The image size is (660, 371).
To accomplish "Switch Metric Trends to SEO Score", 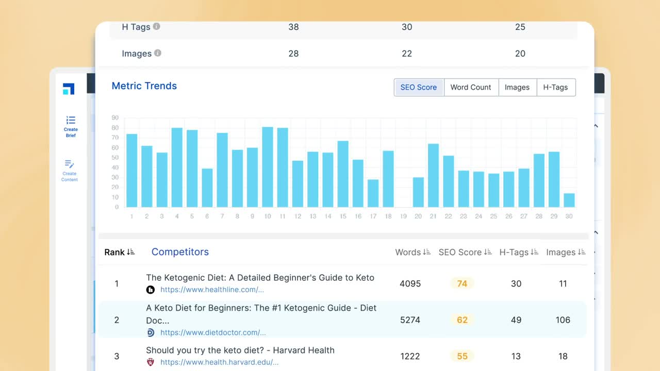I will (419, 87).
